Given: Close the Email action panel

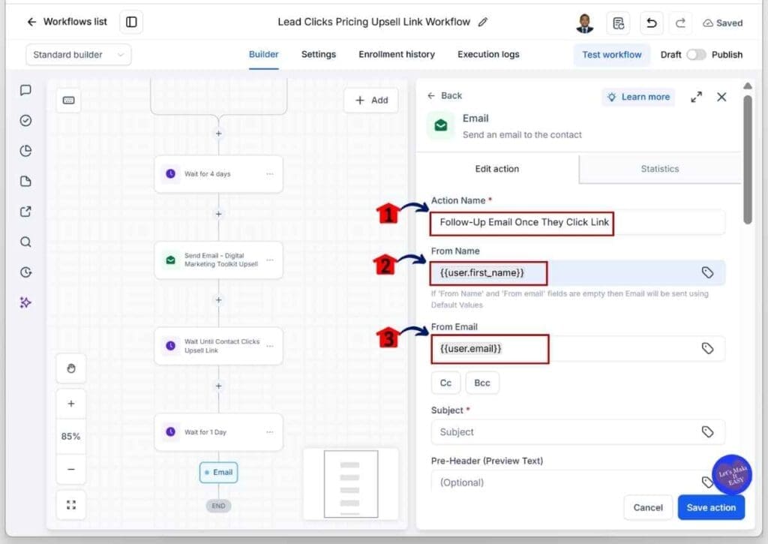Looking at the screenshot, I should pos(721,97).
